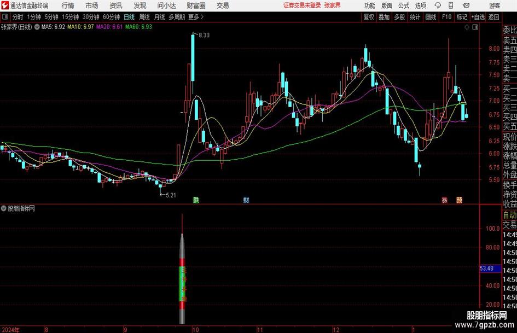Click the 游客 user account label
The height and width of the screenshot is (333, 517).
[x=494, y=5]
